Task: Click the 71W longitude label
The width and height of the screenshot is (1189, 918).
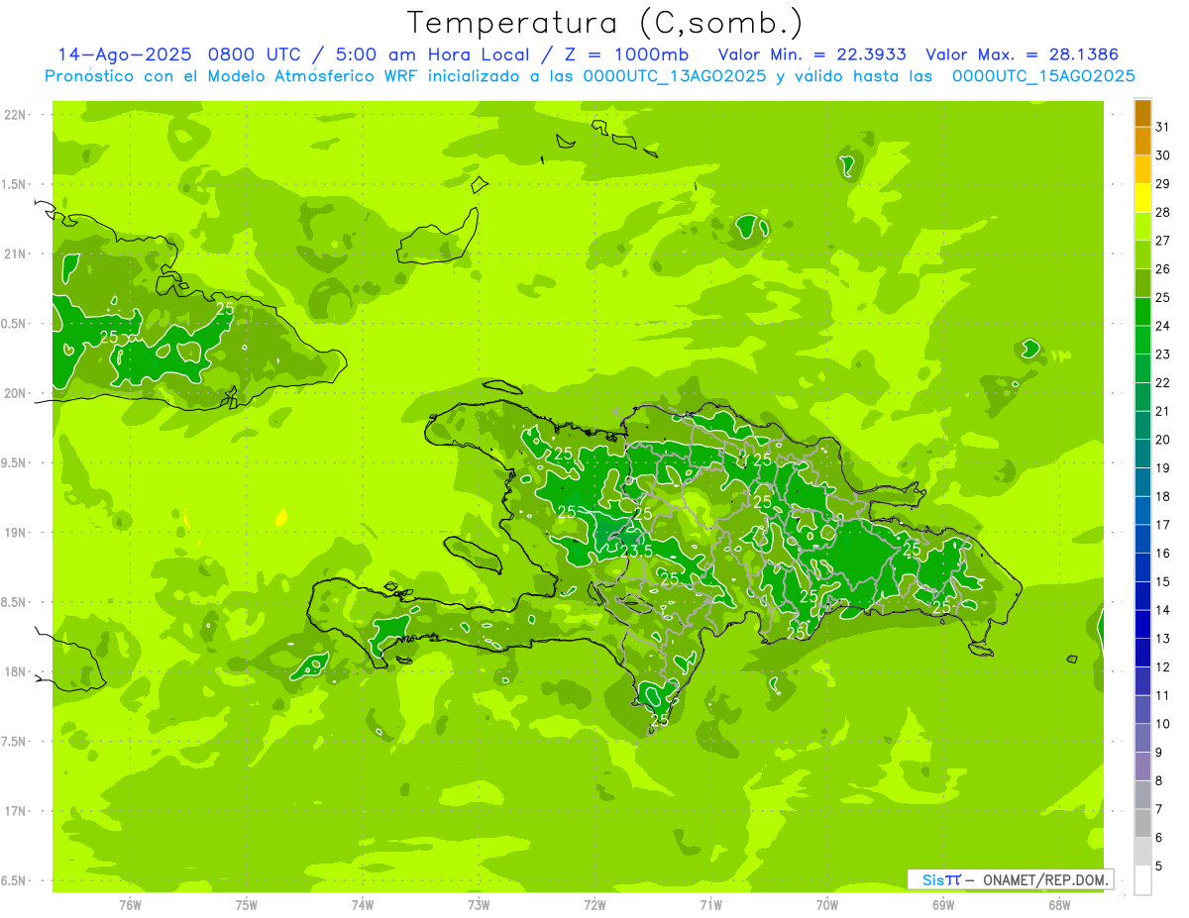Action: (710, 905)
